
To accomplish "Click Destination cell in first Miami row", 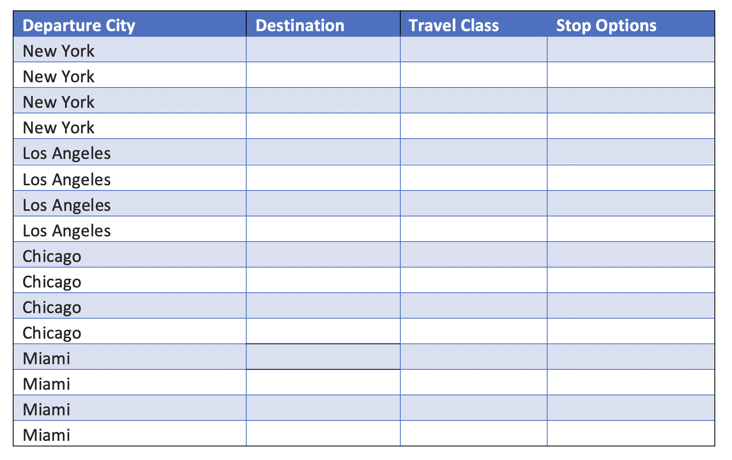I will click(323, 357).
